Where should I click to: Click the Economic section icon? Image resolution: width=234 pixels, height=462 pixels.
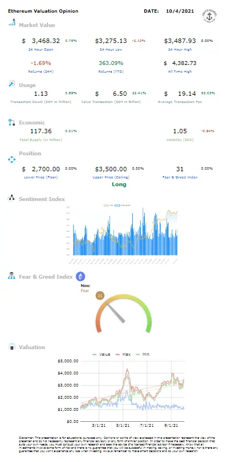[x=12, y=123]
